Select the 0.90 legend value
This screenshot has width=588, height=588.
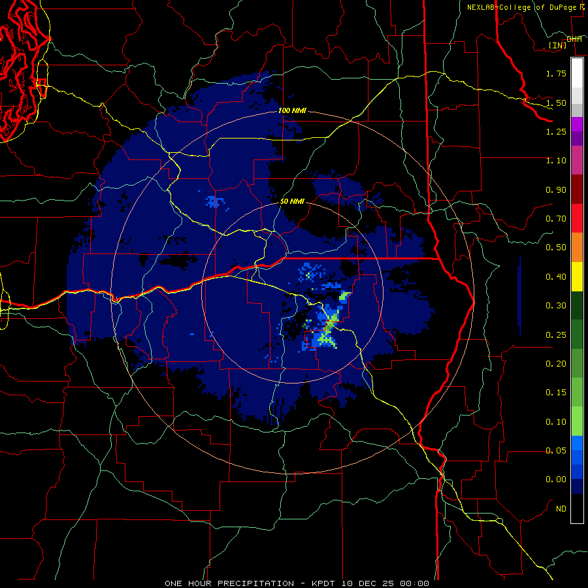556,189
